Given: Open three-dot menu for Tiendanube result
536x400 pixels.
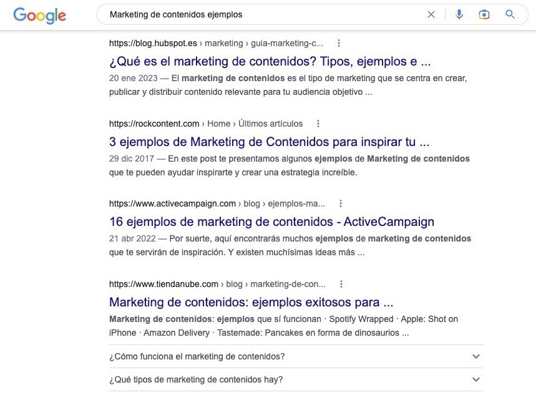Looking at the screenshot, I should tap(341, 284).
